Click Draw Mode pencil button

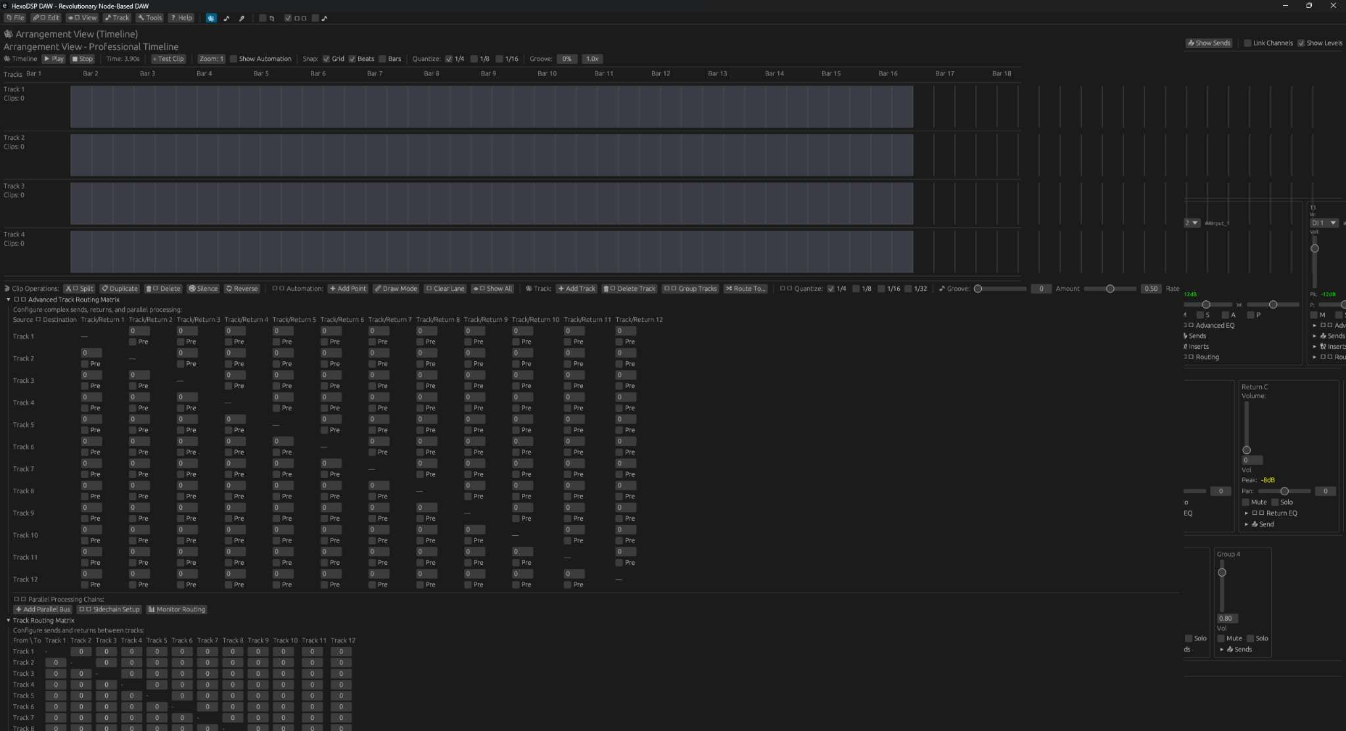(396, 289)
